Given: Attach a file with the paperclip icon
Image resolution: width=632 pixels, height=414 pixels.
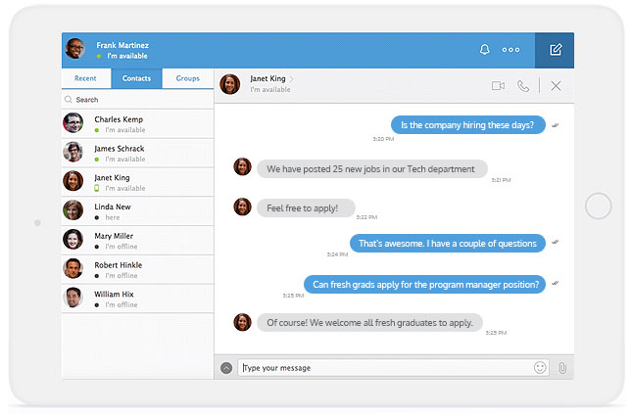Looking at the screenshot, I should (562, 368).
